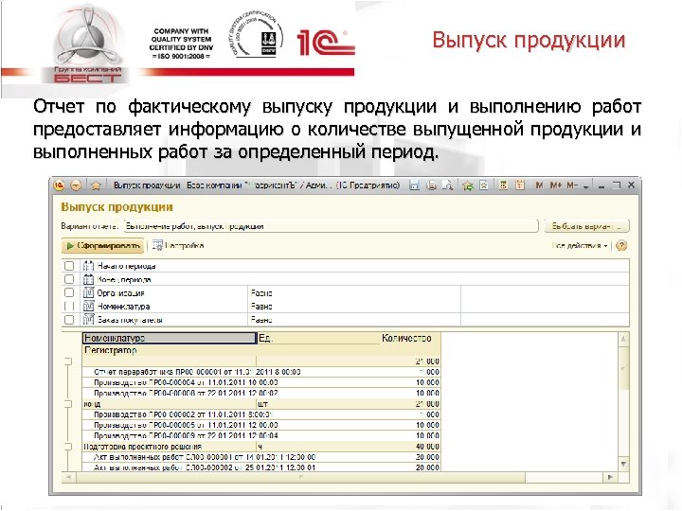
Task: Click the report scroll down arrow
Action: coord(623,465)
